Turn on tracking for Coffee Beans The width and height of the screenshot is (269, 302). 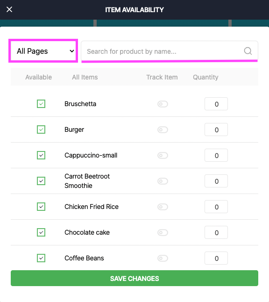163,258
